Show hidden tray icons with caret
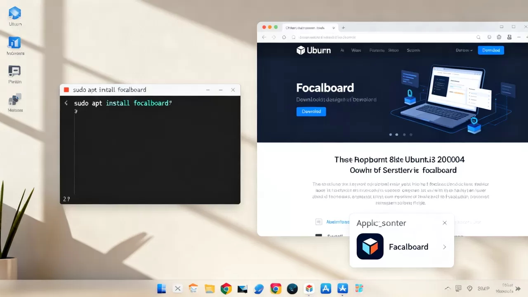 (447, 289)
